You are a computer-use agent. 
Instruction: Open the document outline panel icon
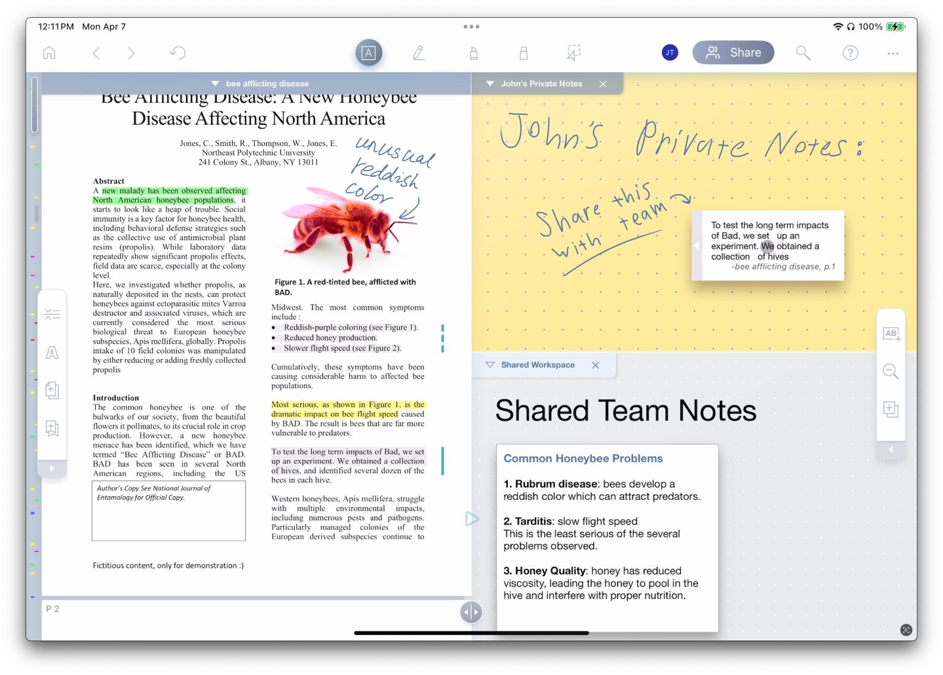(x=52, y=313)
